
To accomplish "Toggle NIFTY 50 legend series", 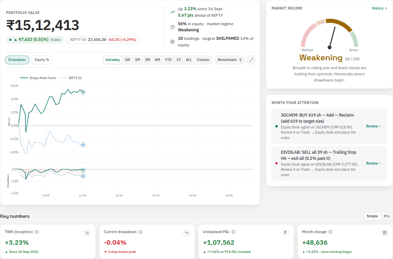I will [x=70, y=78].
